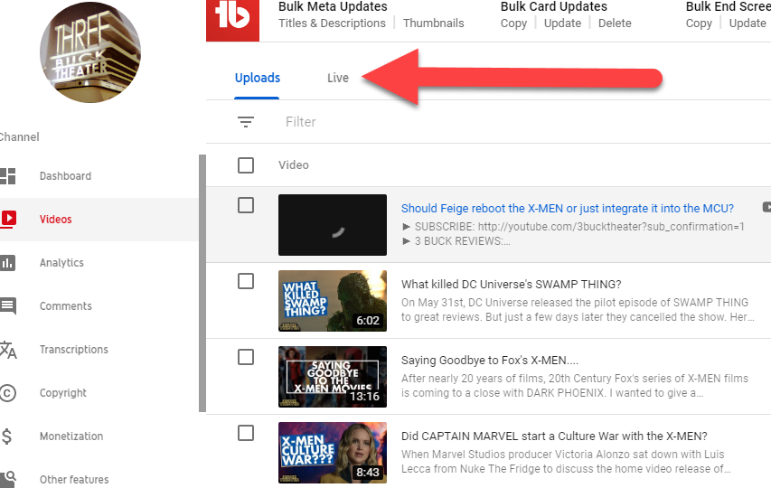Click Update under Bulk Card Updates
The width and height of the screenshot is (771, 488).
(x=562, y=23)
